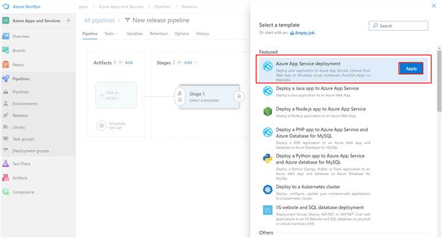Screen dimensions: 442x238
Task: Click the schedule clock icon under Artifacts
Action: pyautogui.click(x=102, y=125)
